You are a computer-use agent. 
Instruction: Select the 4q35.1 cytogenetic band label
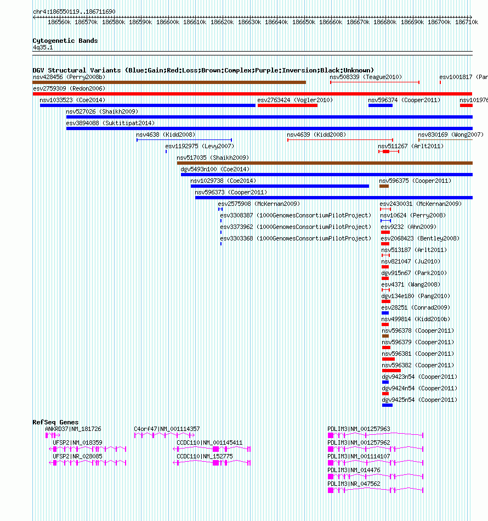pyautogui.click(x=43, y=47)
